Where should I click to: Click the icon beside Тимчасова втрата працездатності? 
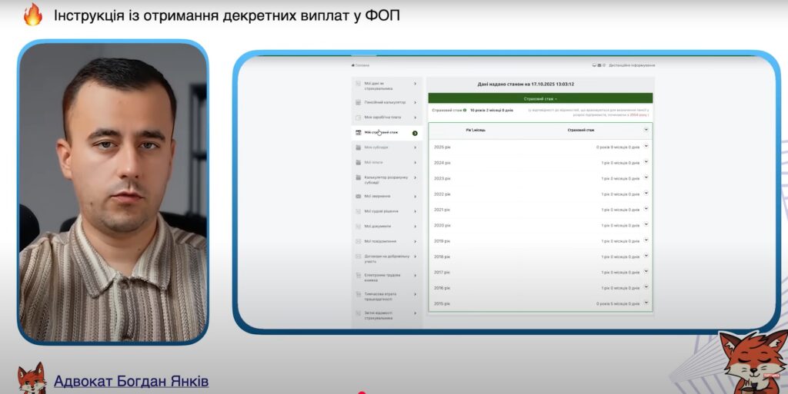coord(359,295)
